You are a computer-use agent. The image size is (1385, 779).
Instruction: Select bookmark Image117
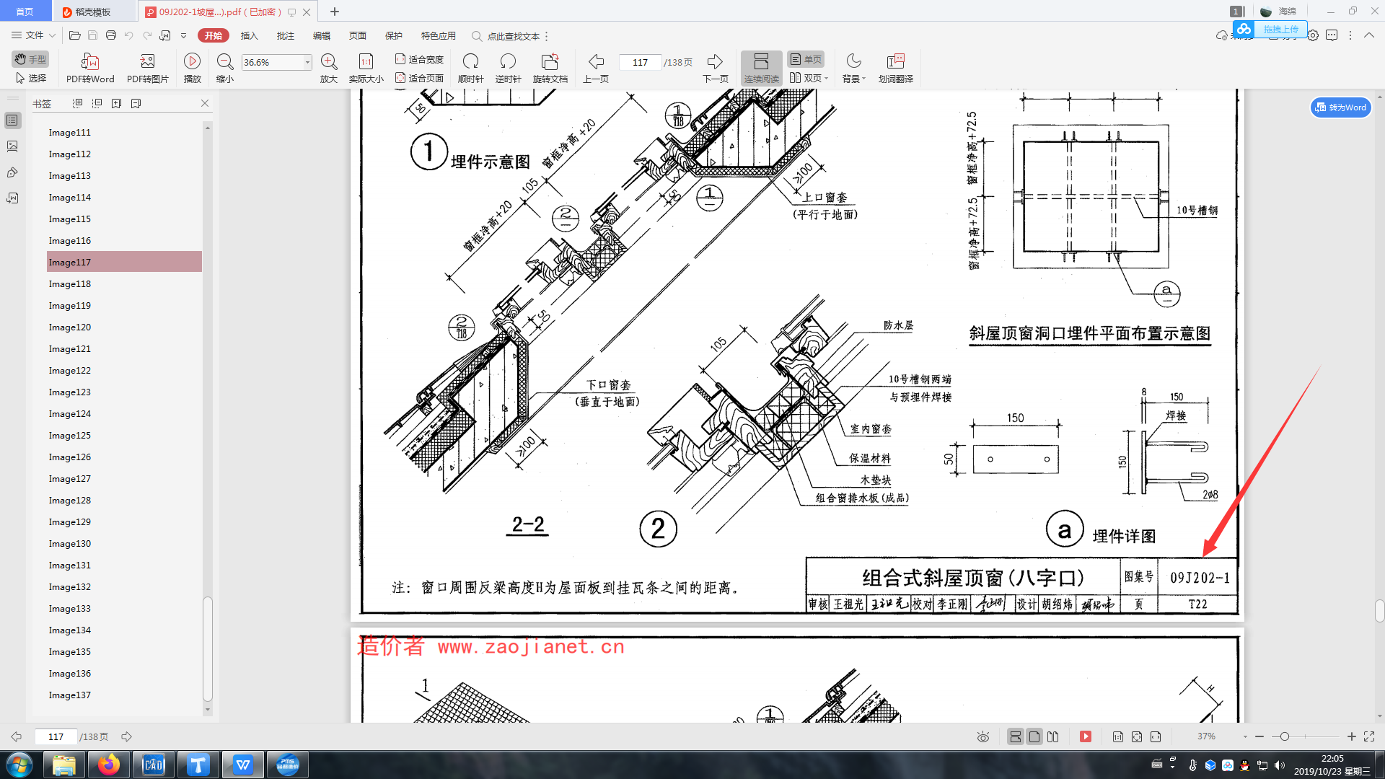(124, 262)
